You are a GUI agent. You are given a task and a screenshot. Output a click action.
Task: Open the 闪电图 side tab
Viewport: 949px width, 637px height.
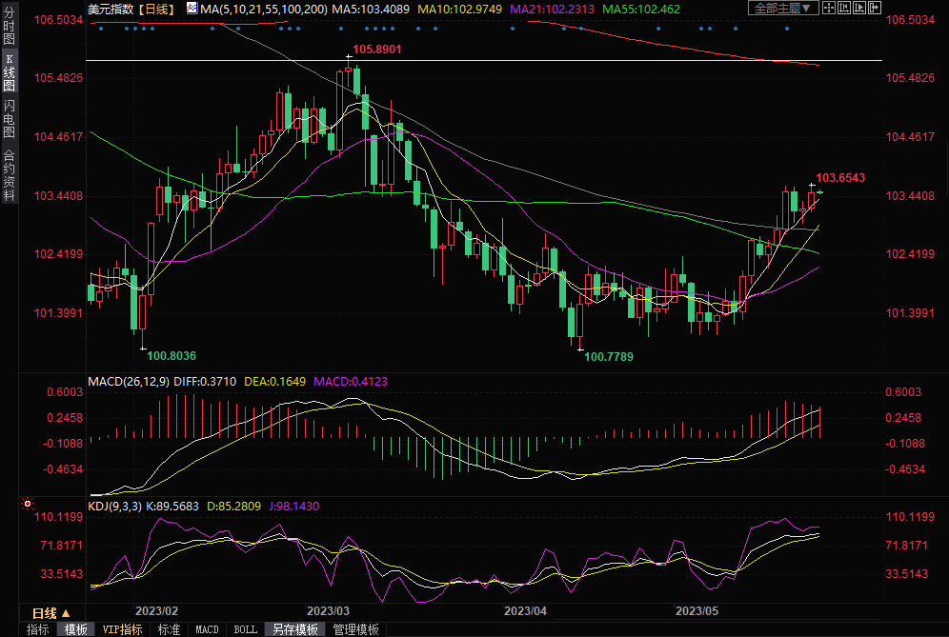[x=9, y=119]
